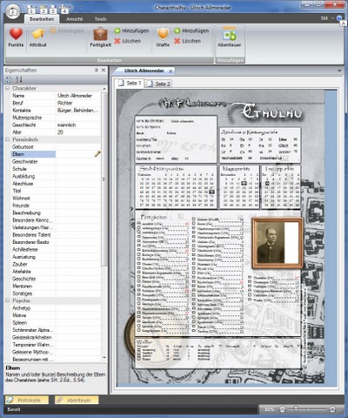Open the Protokolle panel button

click(27, 400)
